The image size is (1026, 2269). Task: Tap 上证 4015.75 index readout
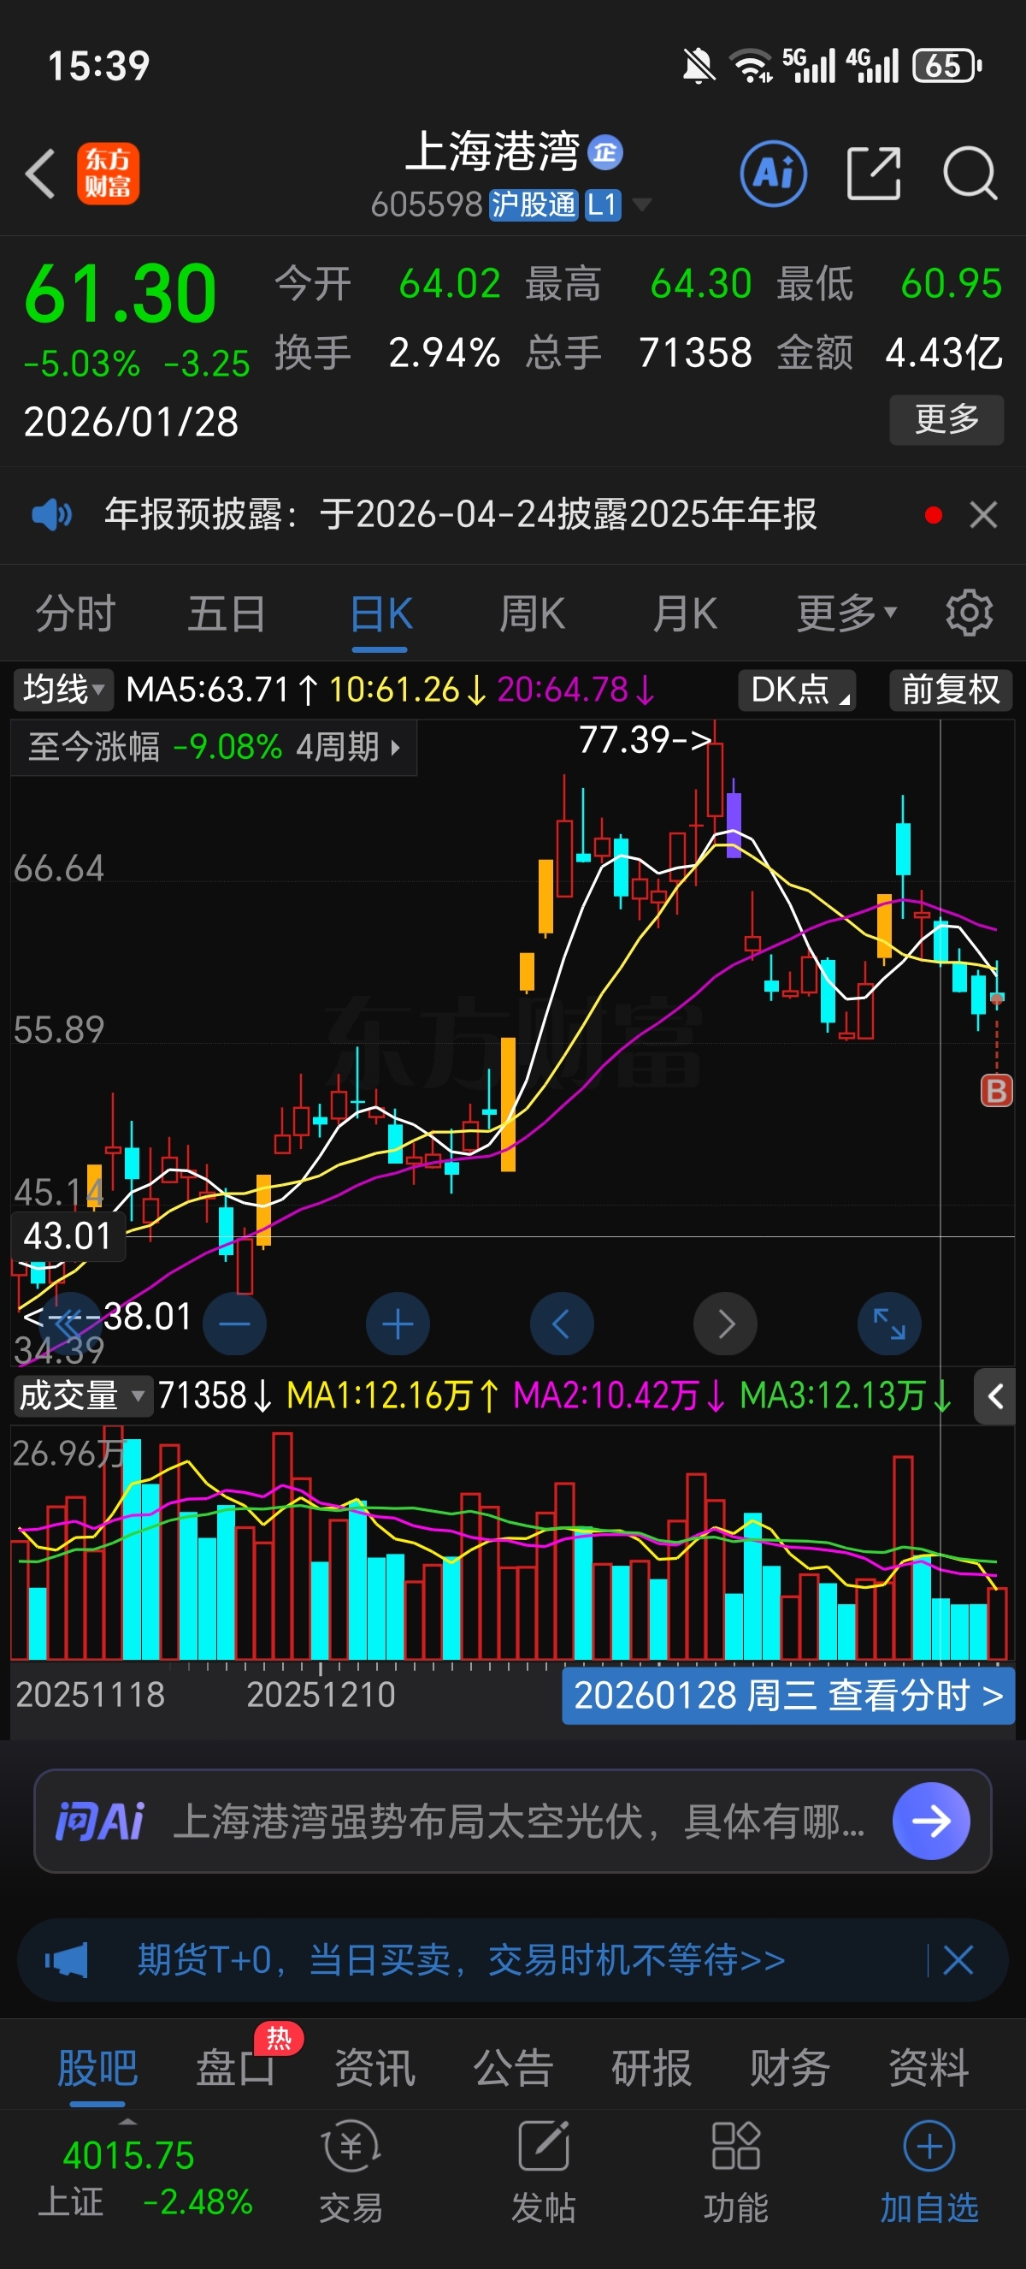[146, 2179]
